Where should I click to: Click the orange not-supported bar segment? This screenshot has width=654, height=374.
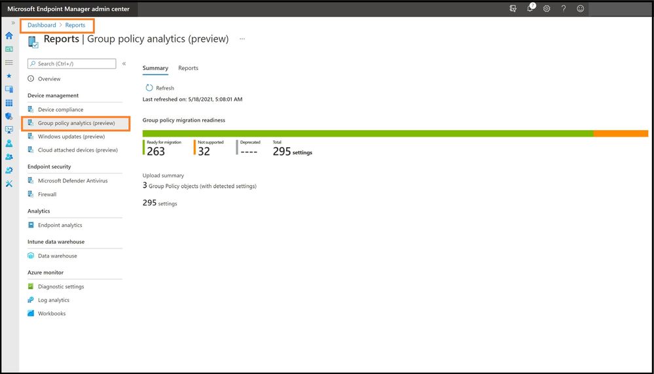[621, 133]
